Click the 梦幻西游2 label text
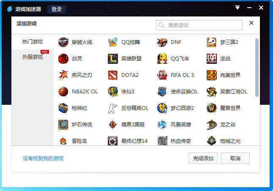Screen dimensions: 273x191 [182, 108]
